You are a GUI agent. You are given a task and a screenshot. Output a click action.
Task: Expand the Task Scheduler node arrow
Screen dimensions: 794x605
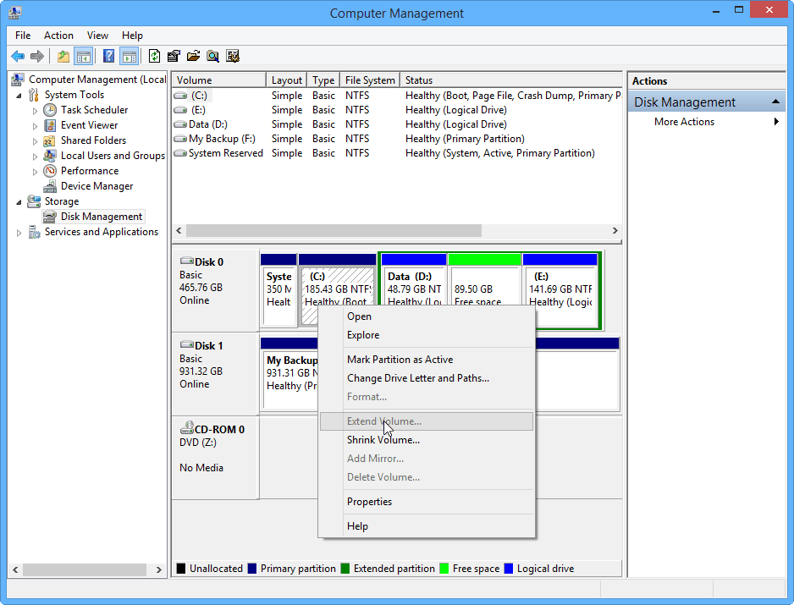35,110
